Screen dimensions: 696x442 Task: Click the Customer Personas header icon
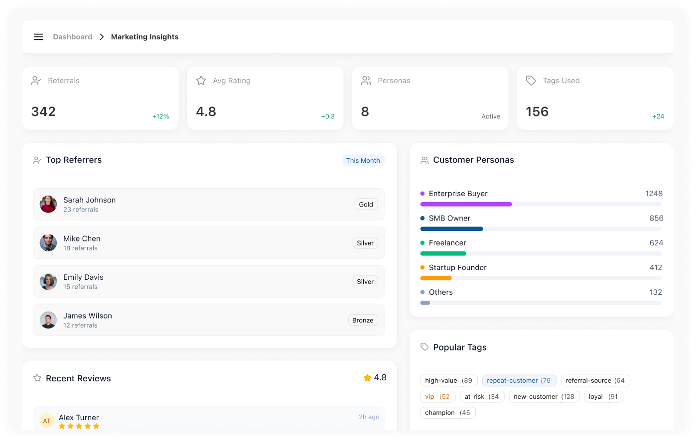coord(424,160)
